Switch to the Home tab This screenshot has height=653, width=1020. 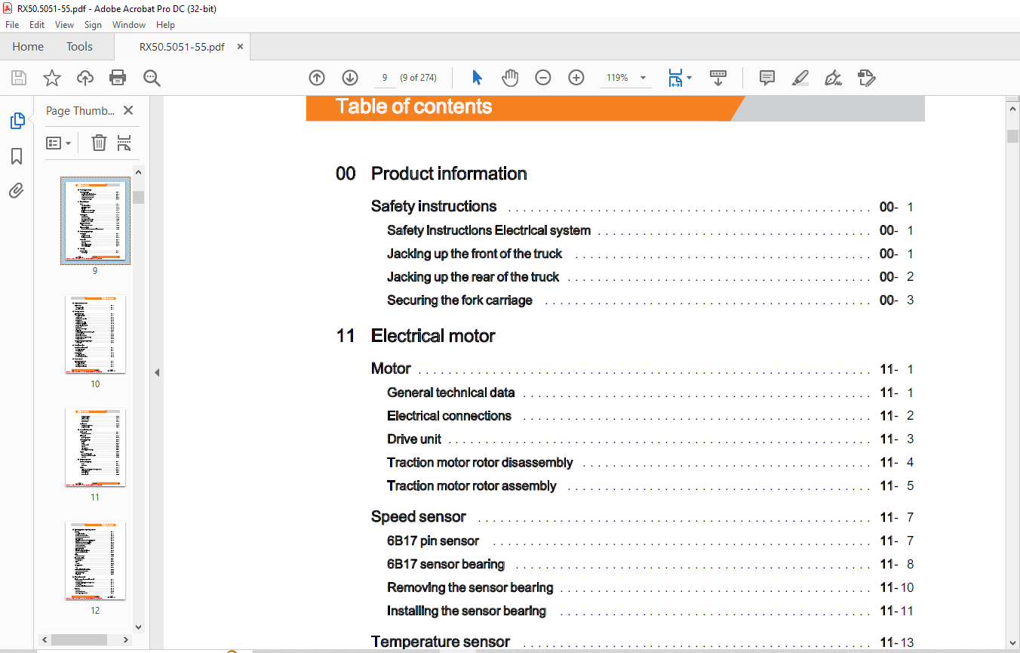coord(28,47)
